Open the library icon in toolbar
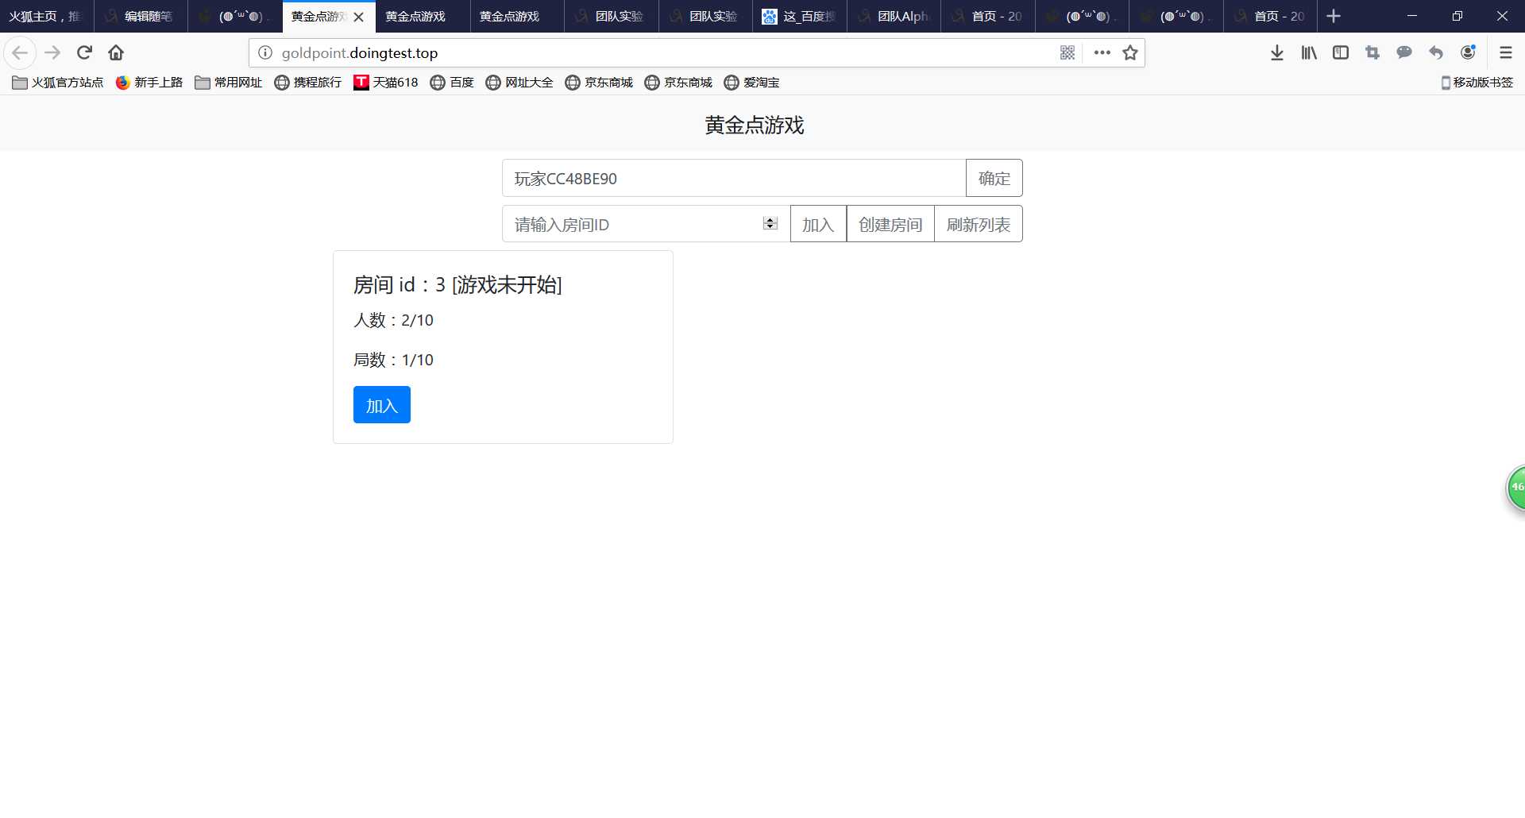The width and height of the screenshot is (1525, 818). [1309, 53]
